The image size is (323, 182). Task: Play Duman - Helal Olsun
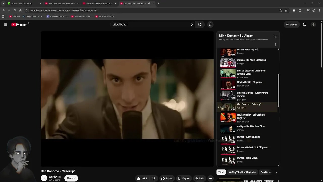[247, 160]
